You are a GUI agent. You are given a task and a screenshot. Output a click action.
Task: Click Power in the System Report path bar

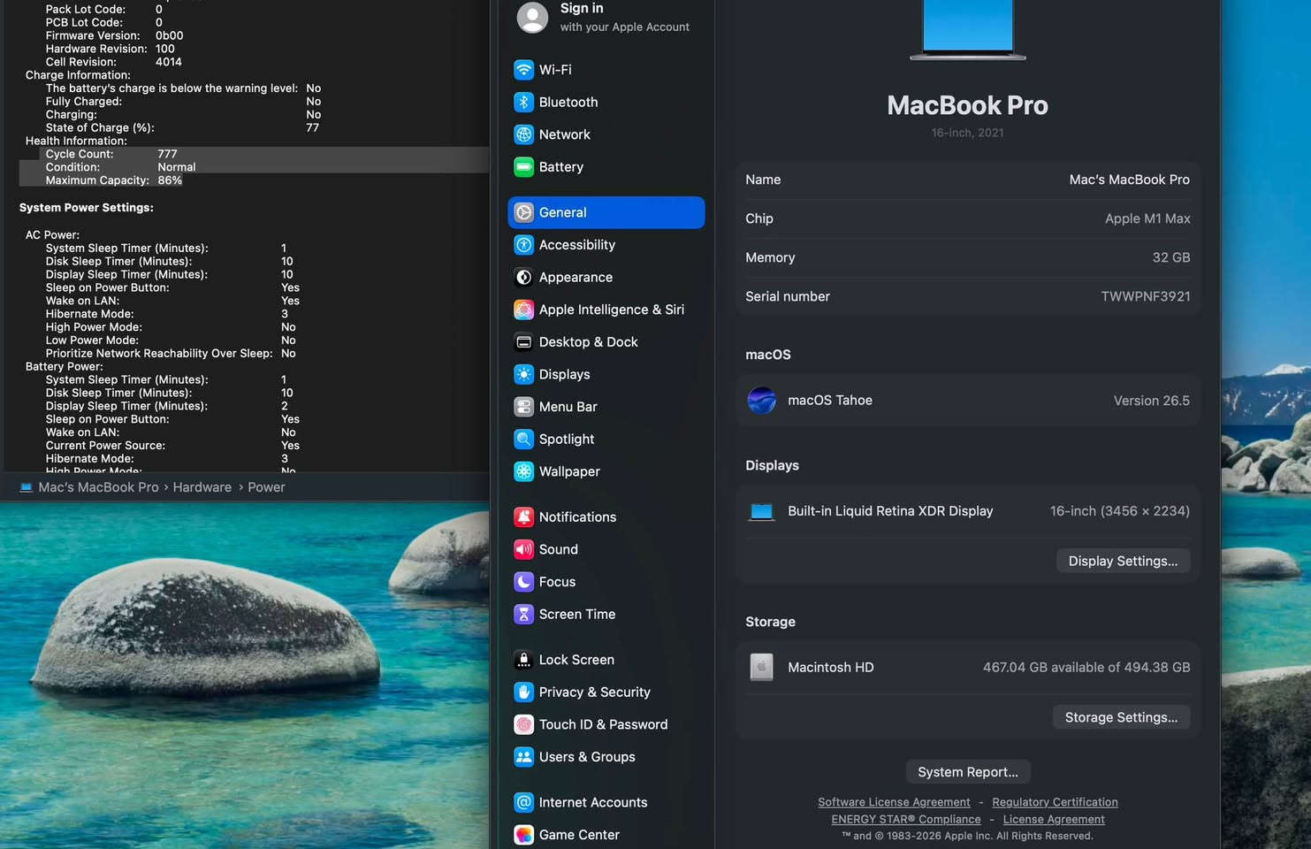click(266, 487)
